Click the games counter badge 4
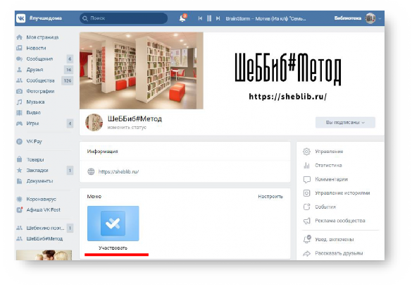 (x=70, y=123)
